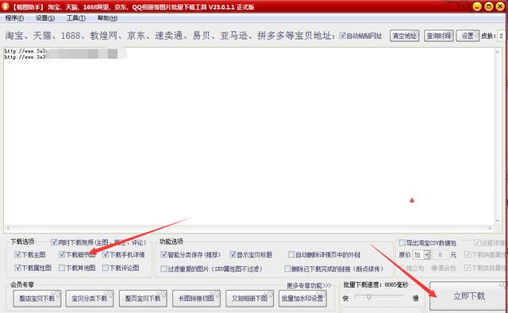Click the app logo icon in title bar
The width and height of the screenshot is (508, 313).
pos(6,6)
